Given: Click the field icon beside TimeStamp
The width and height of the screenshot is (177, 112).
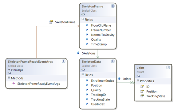Looking at the screenshot, I should (x=87, y=44).
